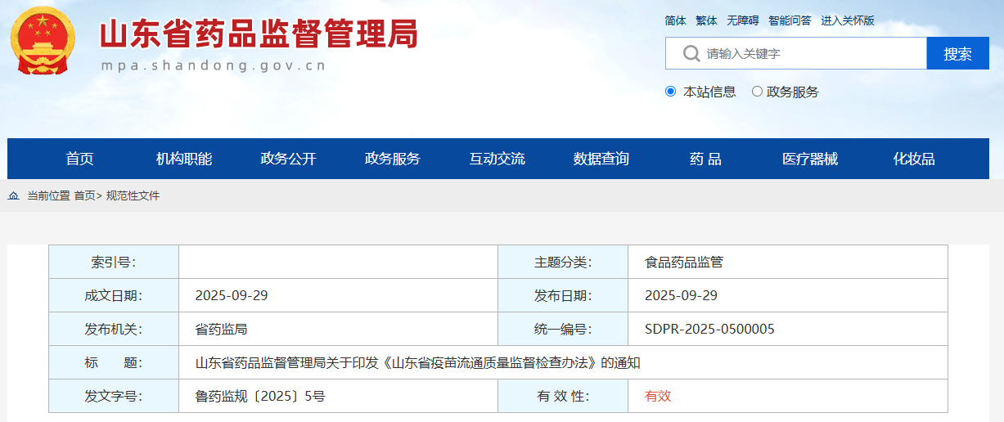Screen dimensions: 1004x422
Task: Switch to 简体 language option
Action: (x=675, y=20)
